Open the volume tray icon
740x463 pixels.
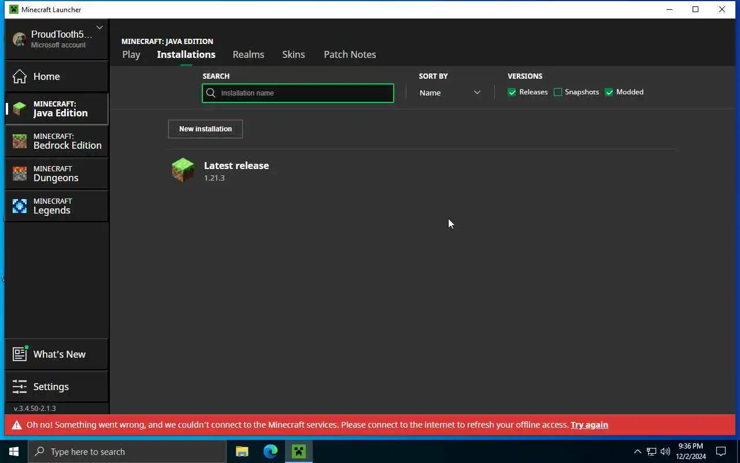(665, 451)
